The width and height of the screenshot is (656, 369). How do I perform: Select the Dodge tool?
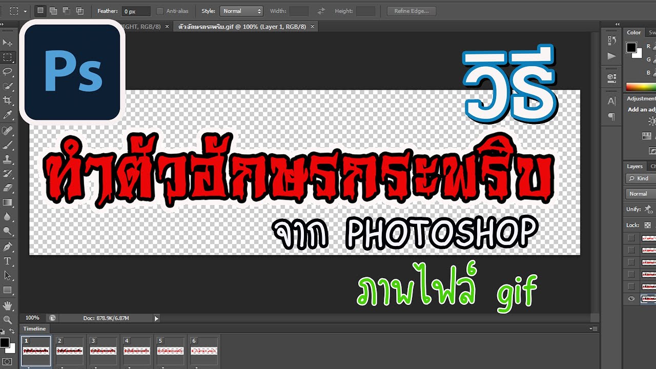(x=8, y=231)
